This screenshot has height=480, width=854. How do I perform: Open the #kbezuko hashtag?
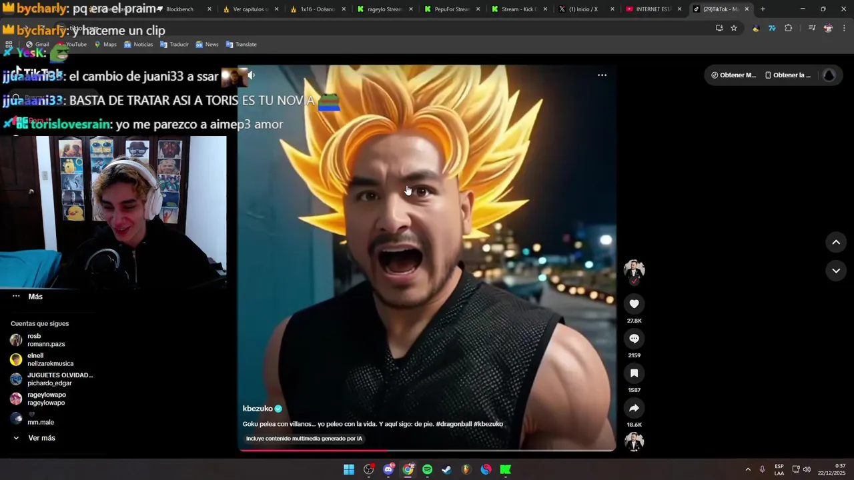488,424
